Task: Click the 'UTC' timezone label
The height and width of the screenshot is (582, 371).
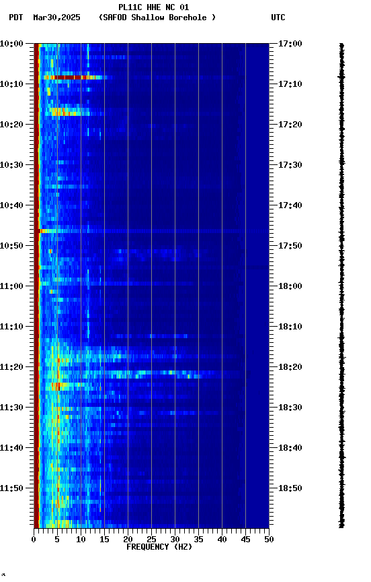Action: point(278,18)
